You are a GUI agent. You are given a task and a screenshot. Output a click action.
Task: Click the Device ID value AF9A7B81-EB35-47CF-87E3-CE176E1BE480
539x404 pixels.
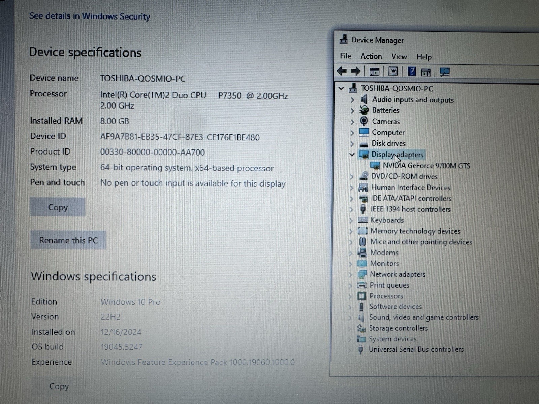180,137
